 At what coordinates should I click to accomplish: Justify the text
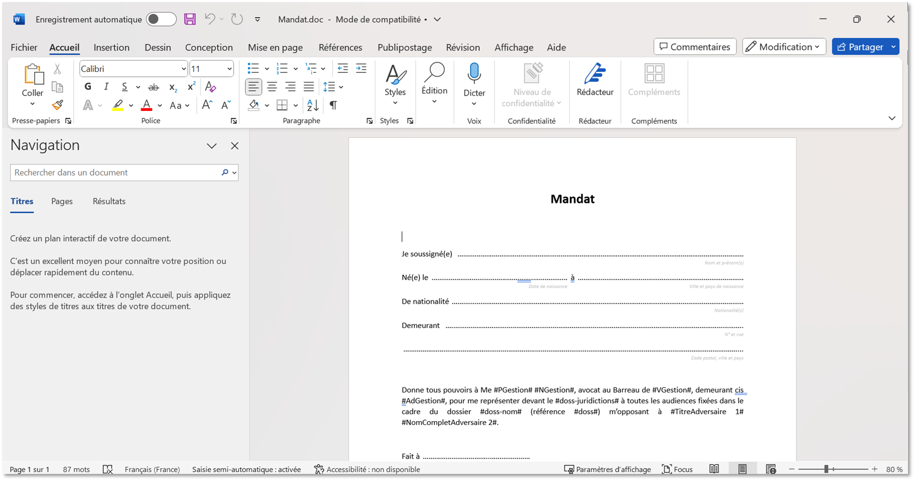pyautogui.click(x=309, y=87)
